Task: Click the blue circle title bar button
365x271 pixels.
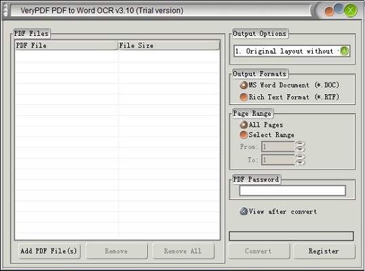Action: coord(339,8)
